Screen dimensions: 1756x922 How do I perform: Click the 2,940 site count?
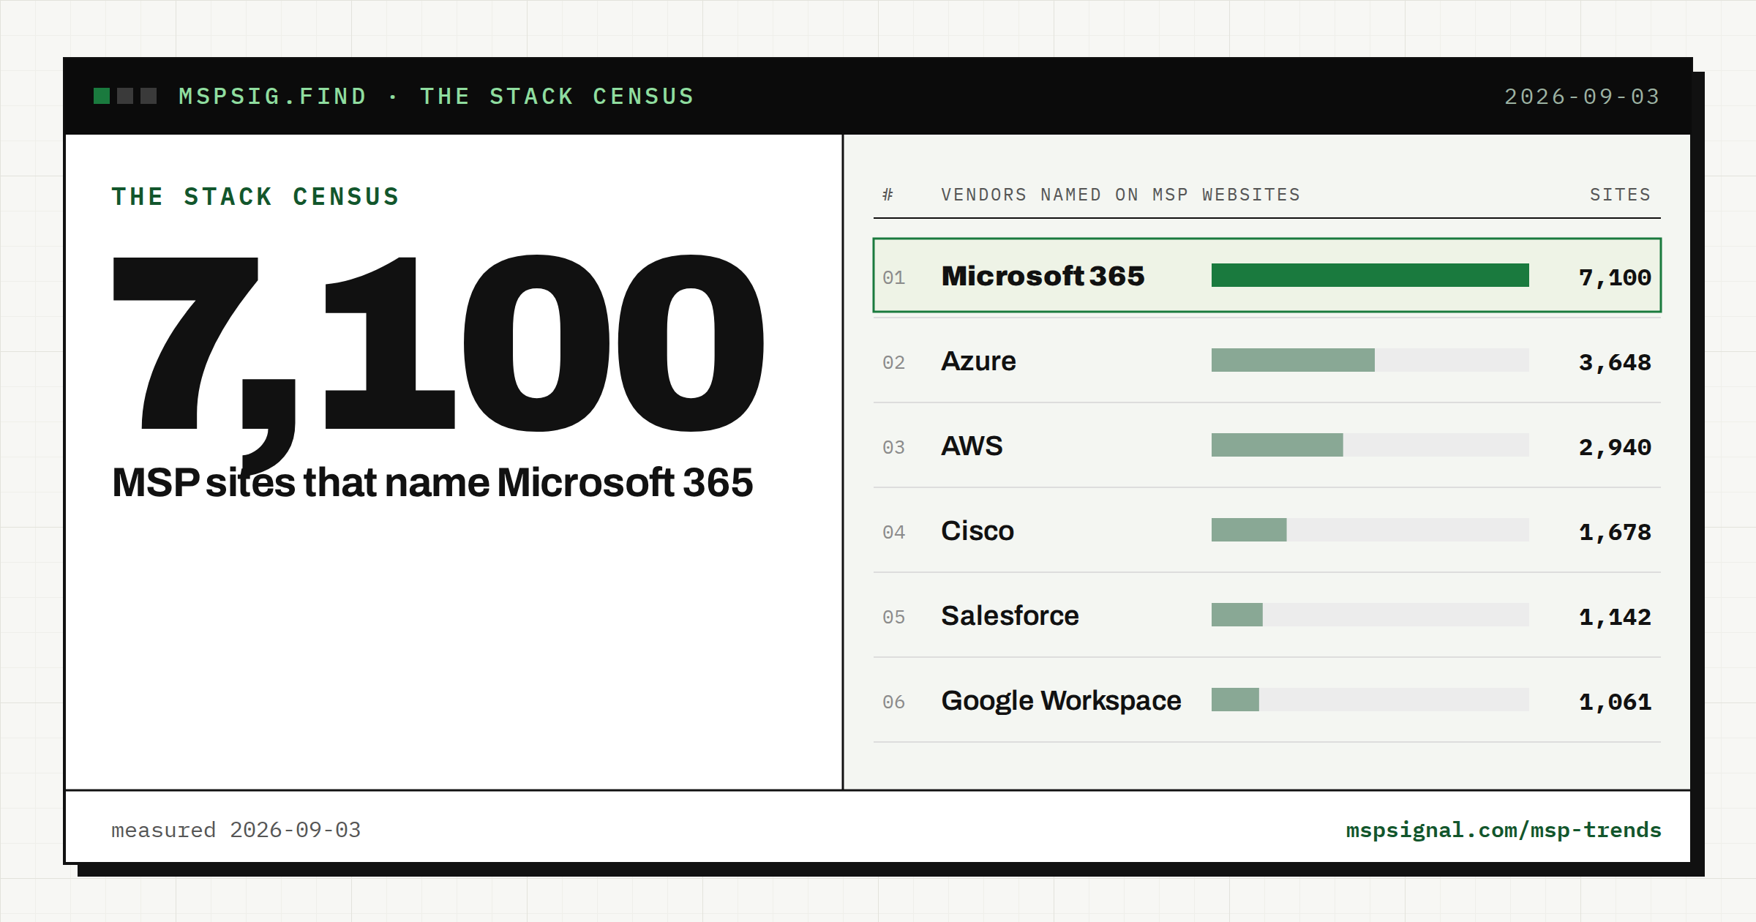coord(1615,447)
